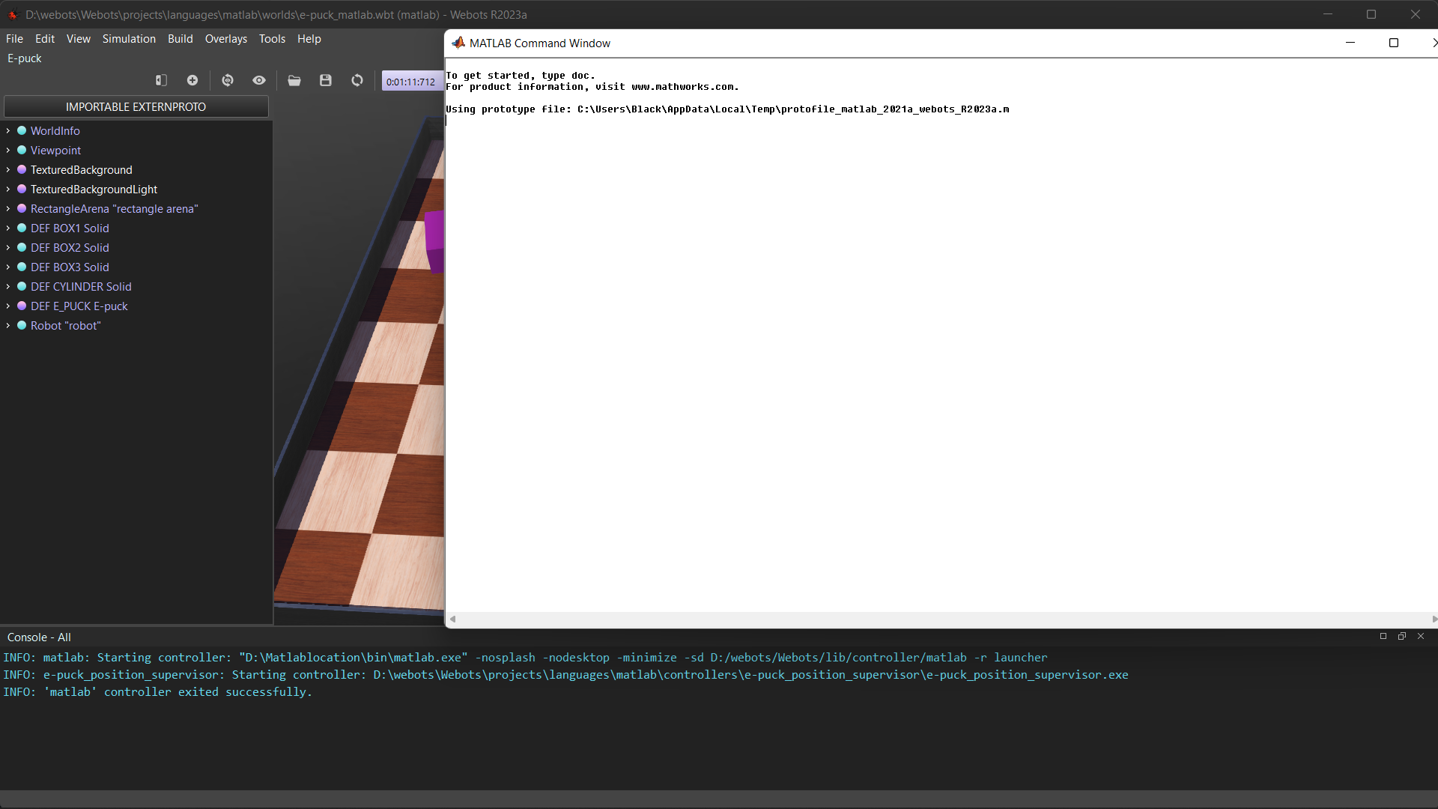
Task: Reload the world using the reload icon
Action: tap(357, 80)
